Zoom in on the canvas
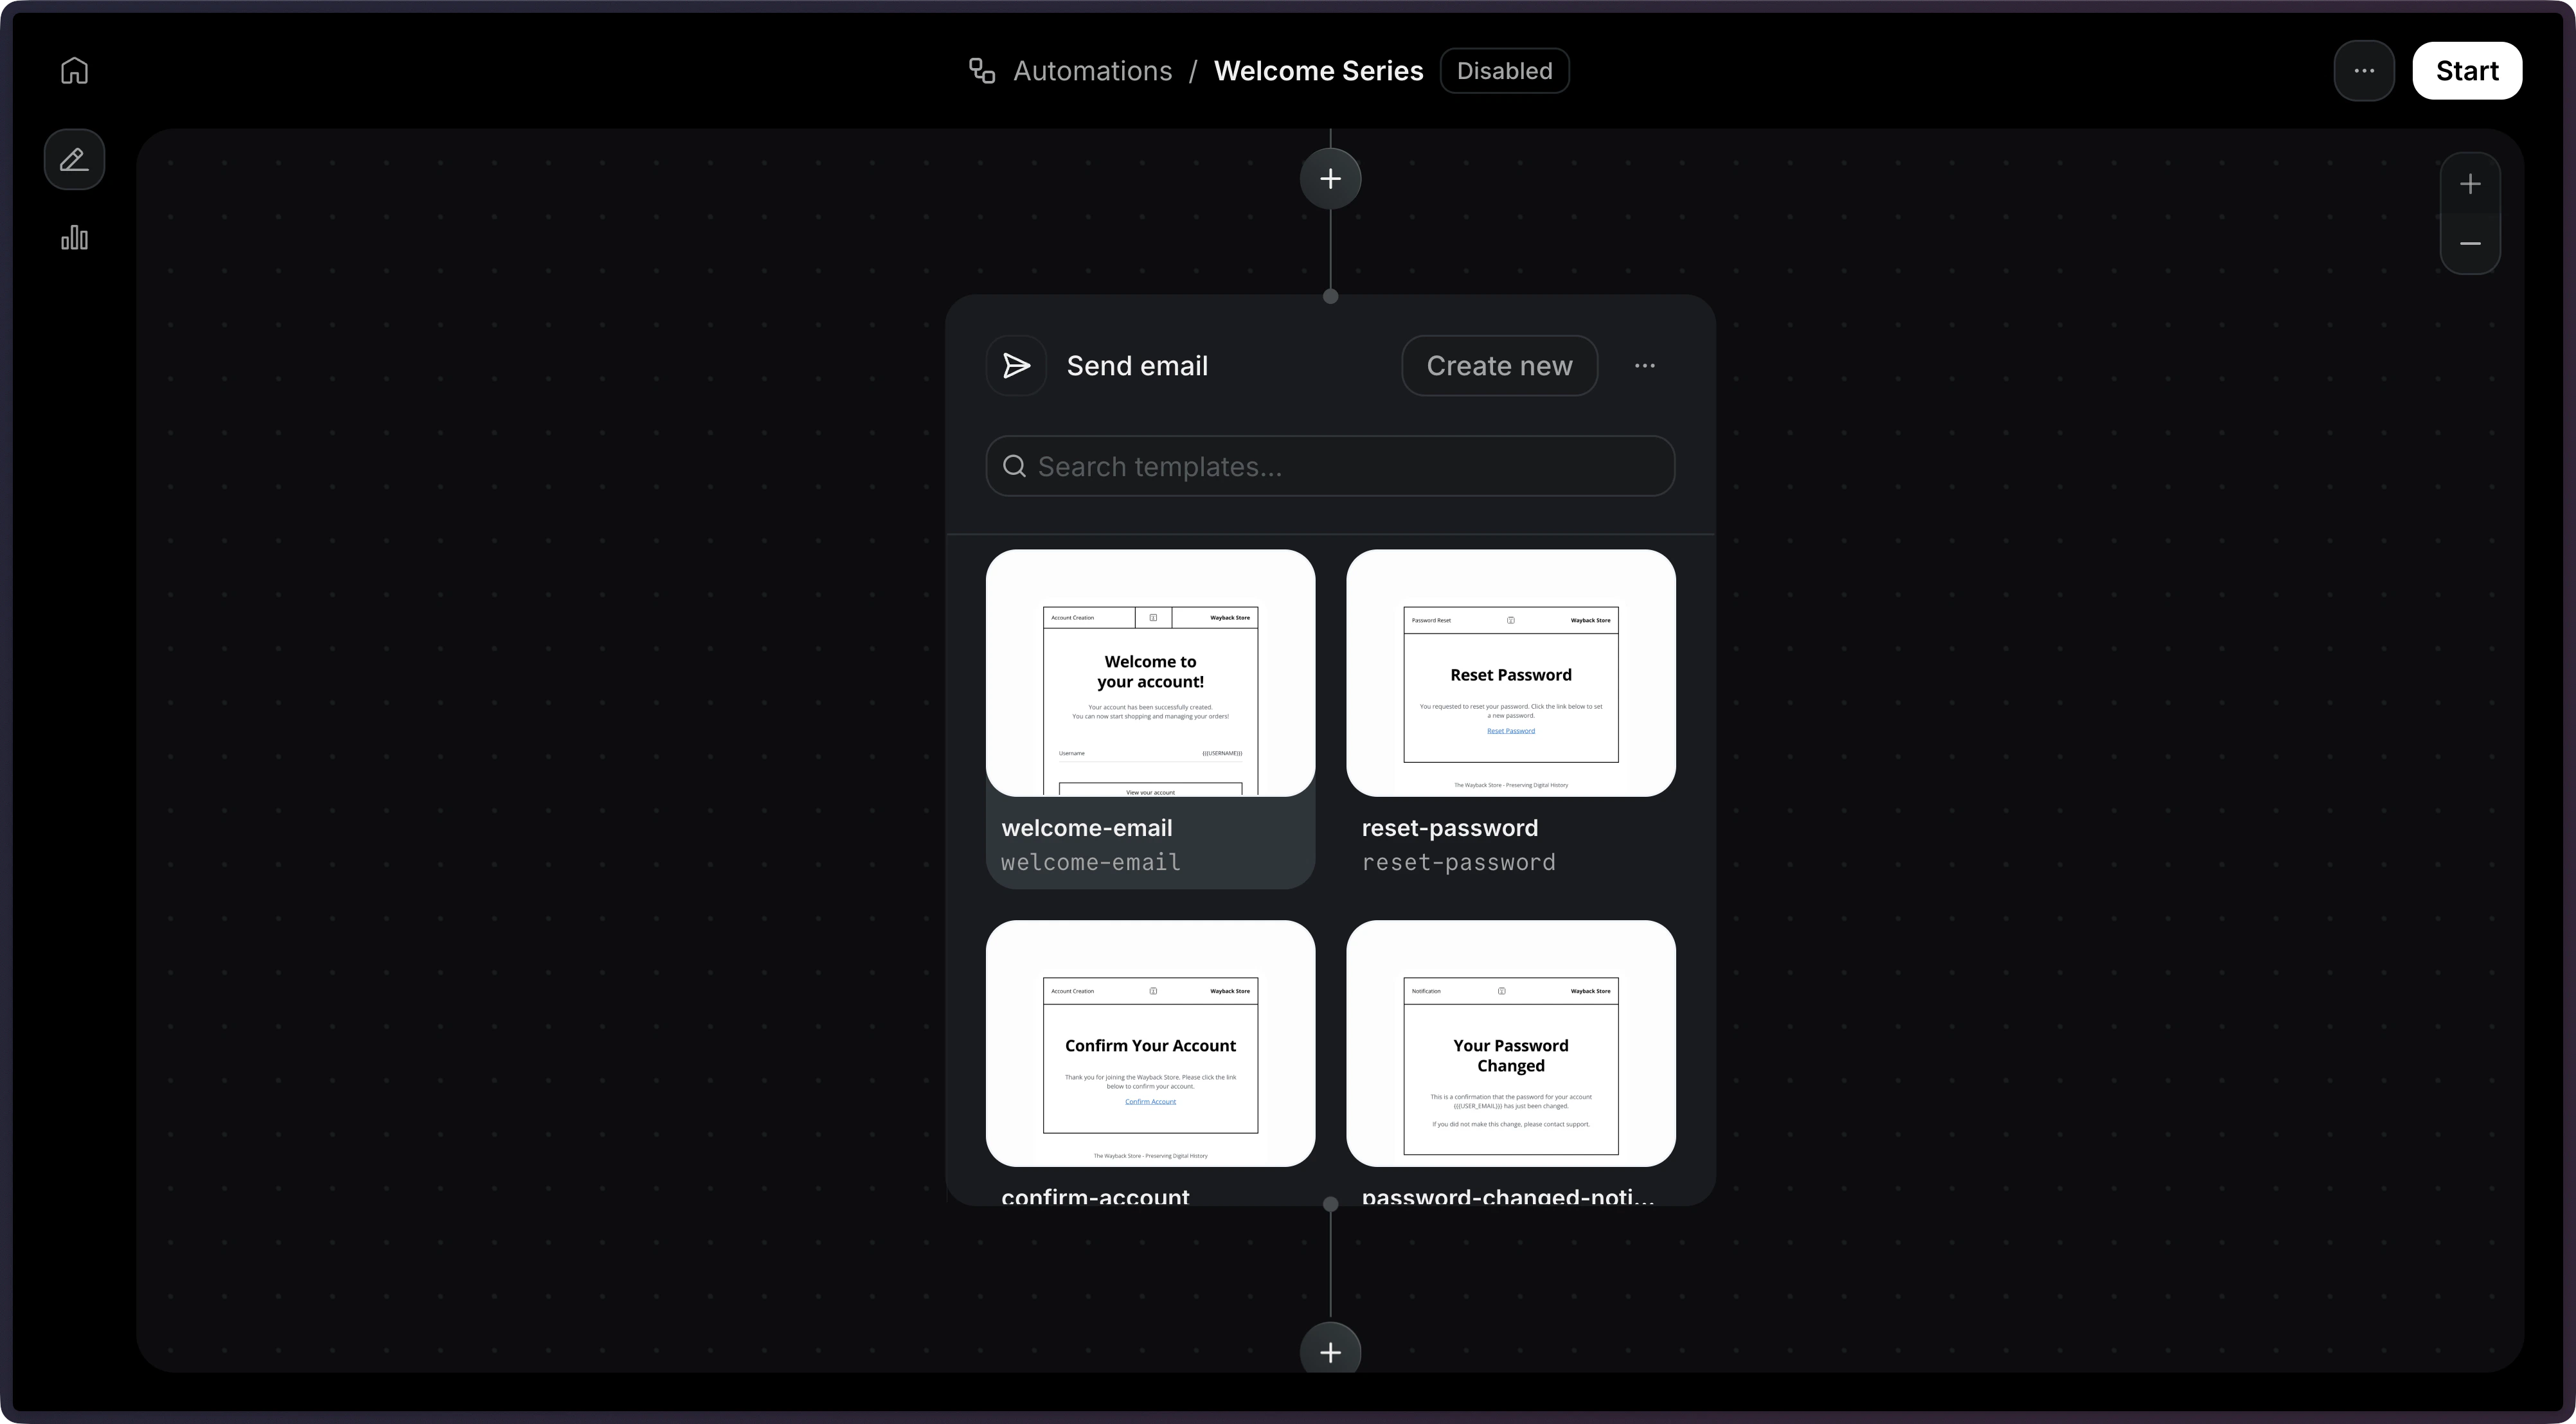Image resolution: width=2576 pixels, height=1424 pixels. (x=2470, y=184)
